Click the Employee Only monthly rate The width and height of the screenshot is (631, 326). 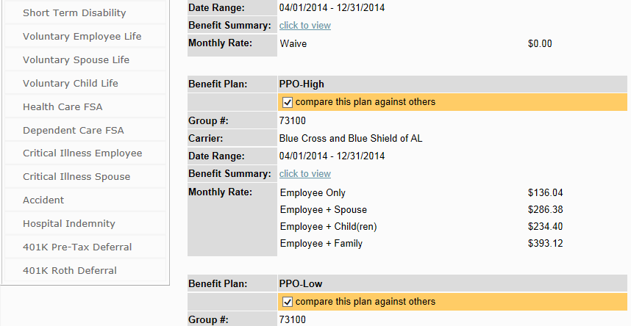pos(545,193)
